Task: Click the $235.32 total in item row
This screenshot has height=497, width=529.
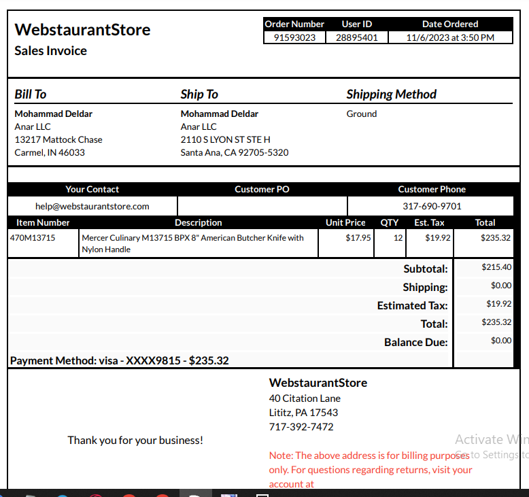Action: click(x=495, y=238)
